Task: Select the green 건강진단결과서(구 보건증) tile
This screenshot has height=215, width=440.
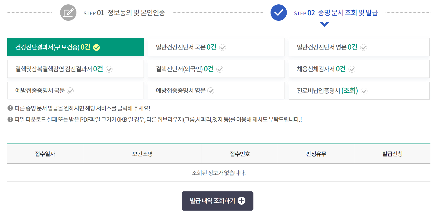Action: (x=75, y=47)
